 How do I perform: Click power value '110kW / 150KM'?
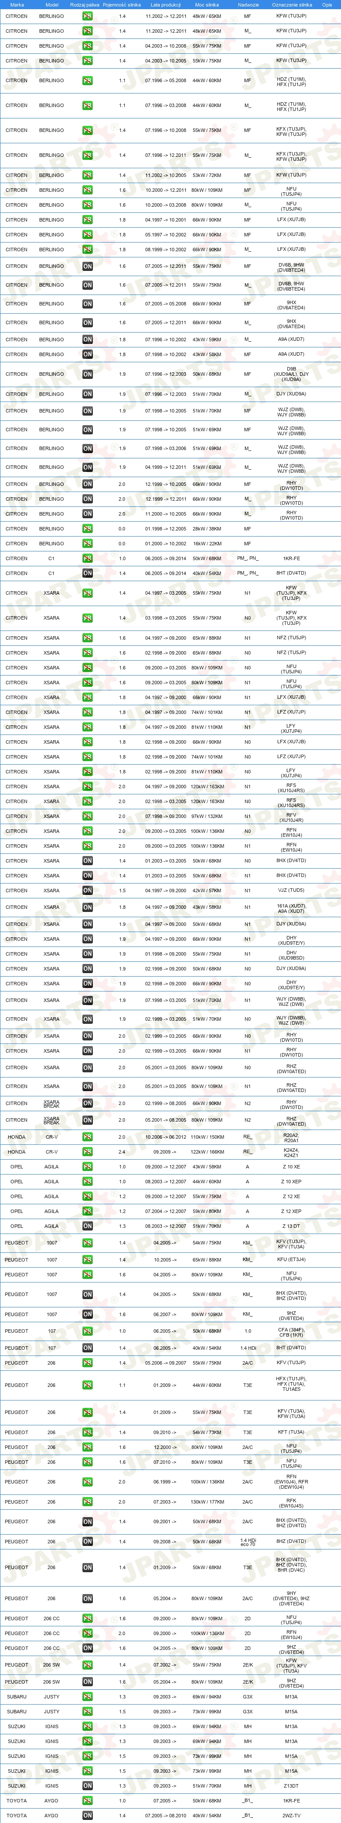207,1137
